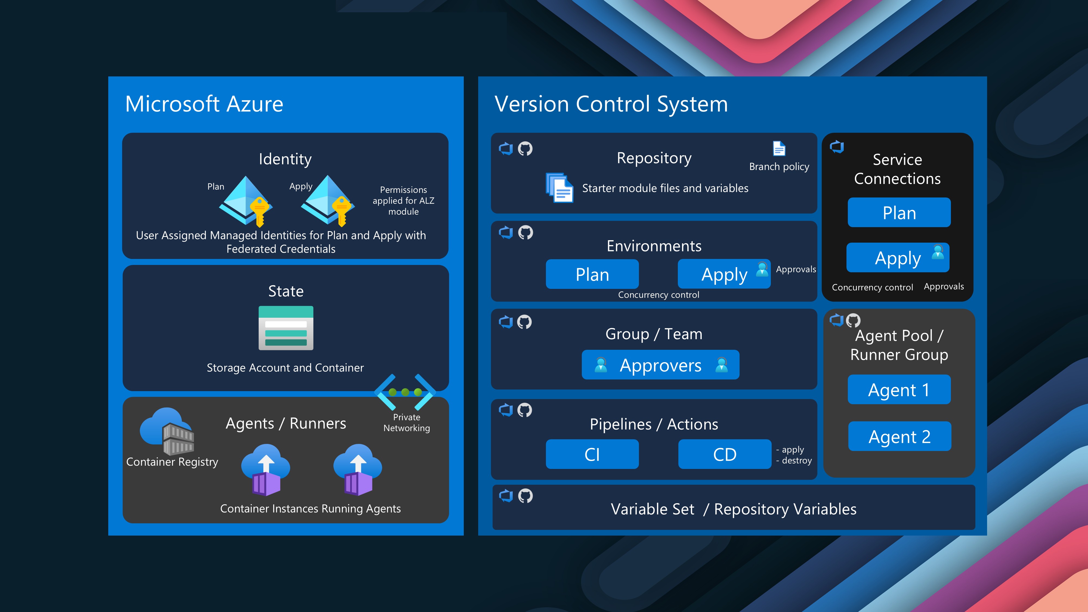Click the 'Agent Pool / Runner Group' title
Viewport: 1088px width, 612px height.
pos(899,345)
